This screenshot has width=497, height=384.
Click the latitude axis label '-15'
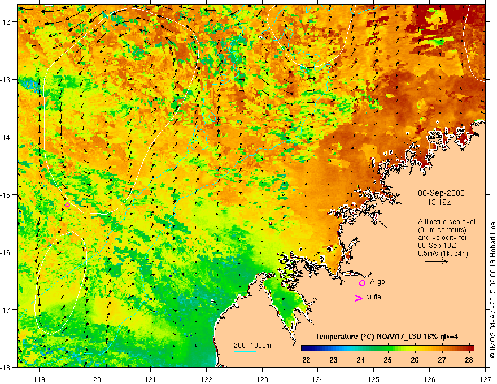(6, 195)
